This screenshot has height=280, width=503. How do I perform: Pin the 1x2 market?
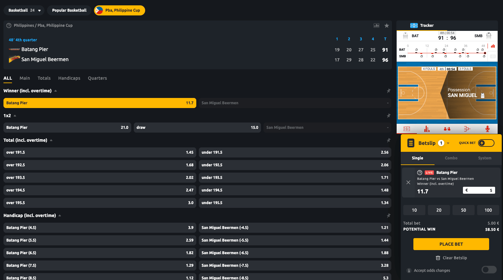pos(388,116)
